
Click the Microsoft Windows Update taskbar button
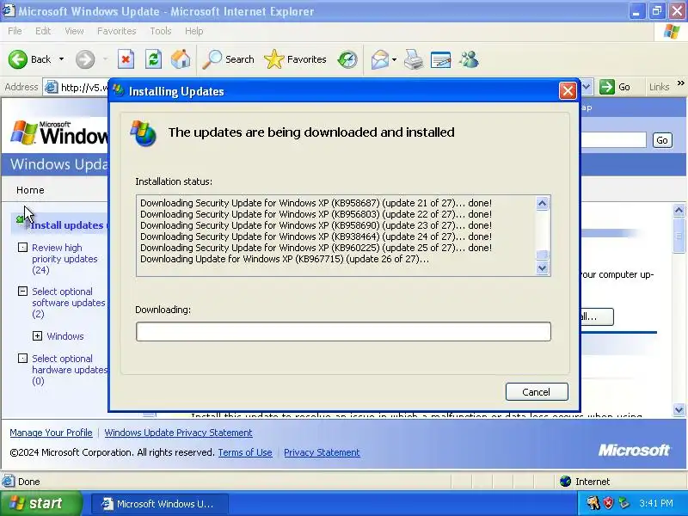point(160,503)
